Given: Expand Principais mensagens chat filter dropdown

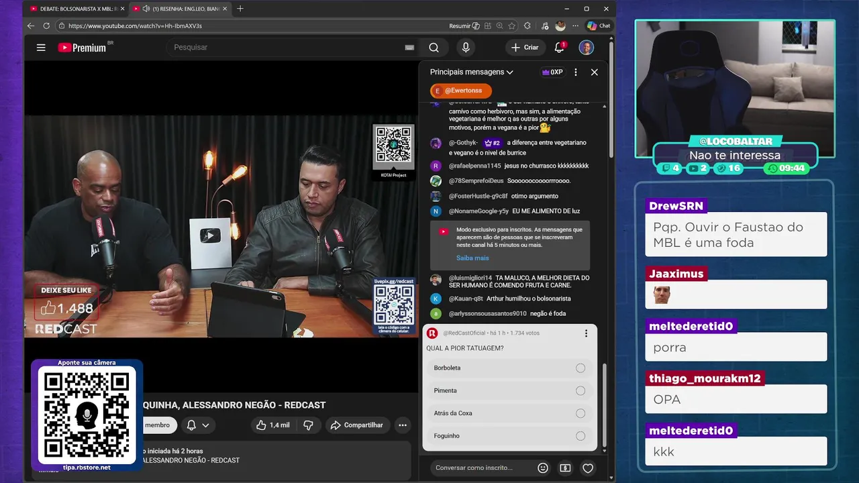Looking at the screenshot, I should tap(472, 72).
